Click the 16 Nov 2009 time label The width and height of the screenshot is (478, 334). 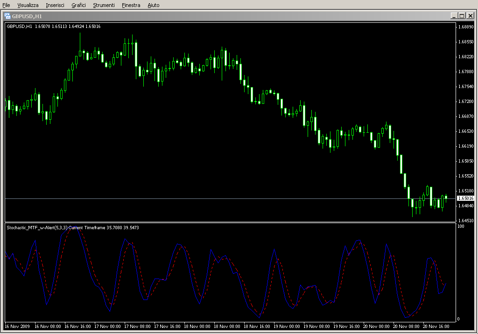pyautogui.click(x=17, y=327)
